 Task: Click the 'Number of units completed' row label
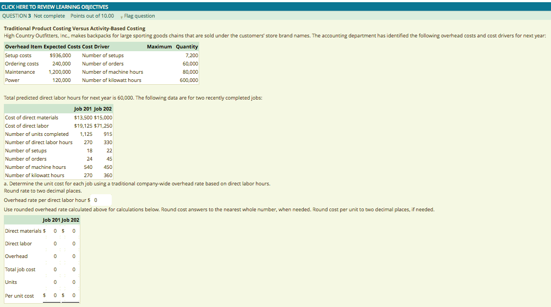click(x=37, y=134)
